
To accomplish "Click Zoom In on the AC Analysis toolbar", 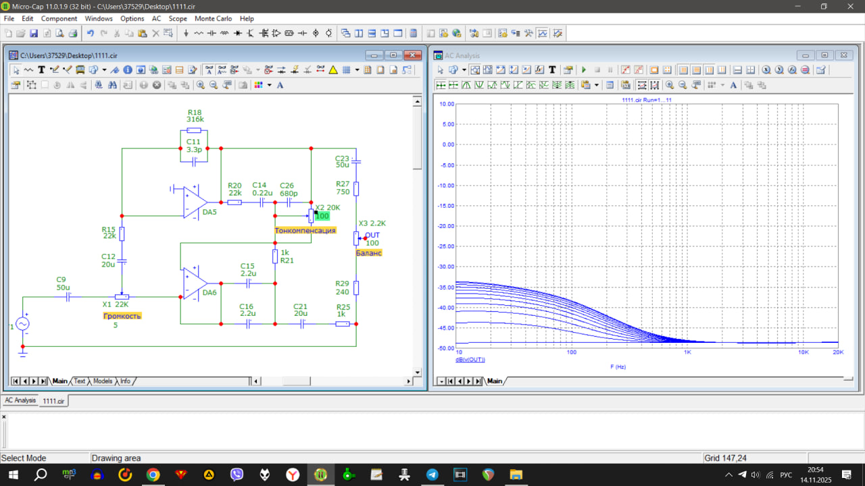I will [x=669, y=85].
